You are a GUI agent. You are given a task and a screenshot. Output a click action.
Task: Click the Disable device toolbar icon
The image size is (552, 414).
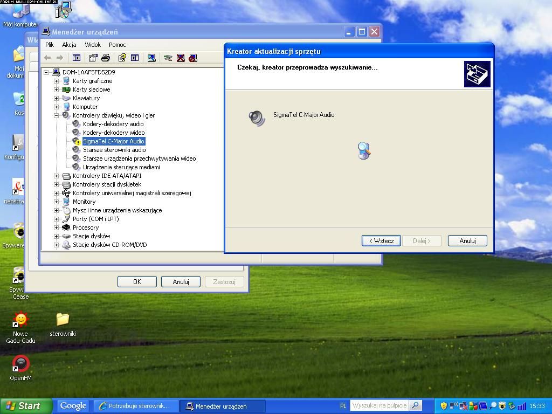pyautogui.click(x=193, y=58)
